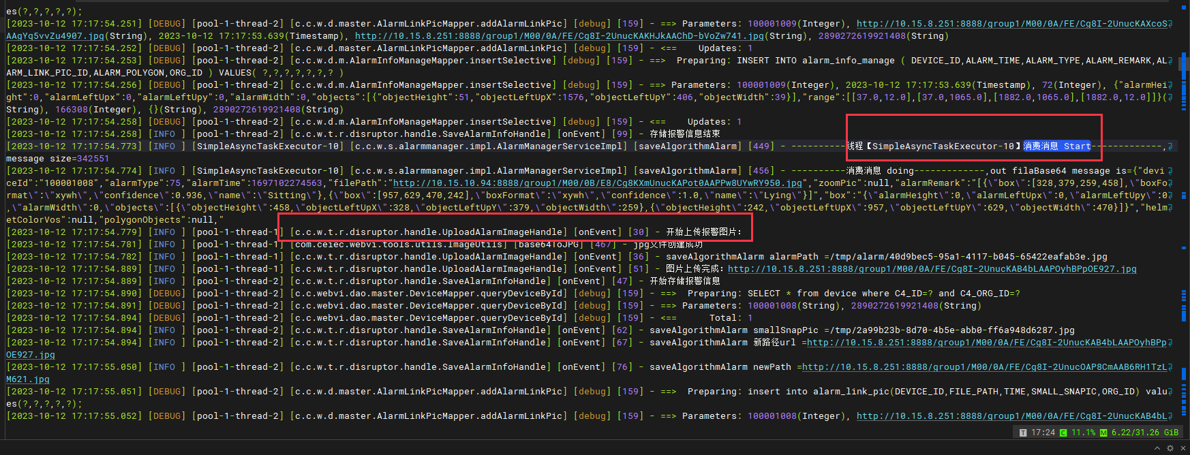
Task: Click the 17:24 time readout
Action: point(1043,433)
